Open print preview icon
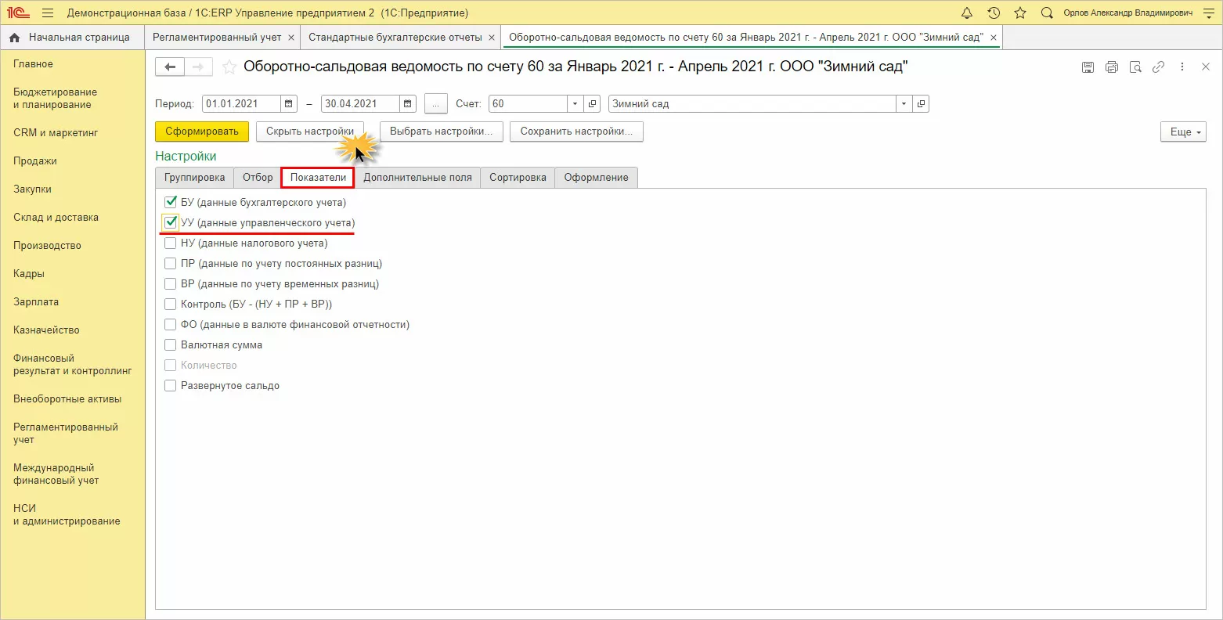The width and height of the screenshot is (1223, 620). coord(1135,67)
